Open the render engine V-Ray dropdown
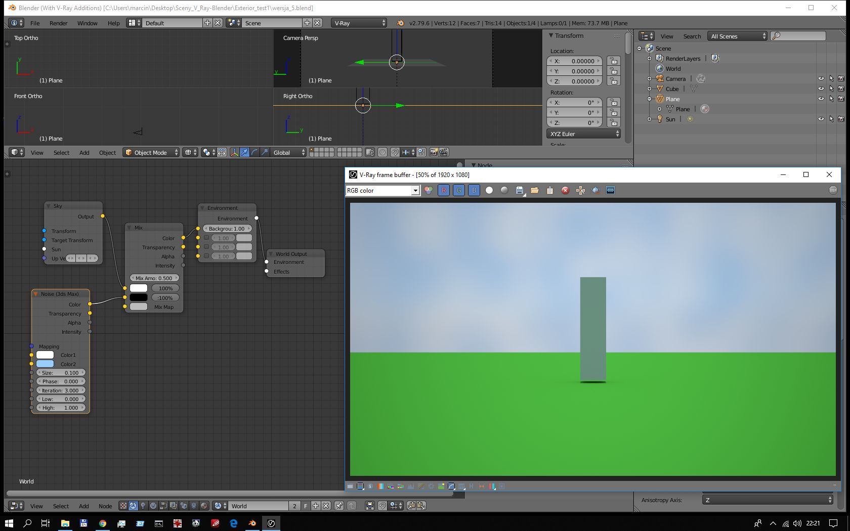This screenshot has height=531, width=850. click(359, 23)
